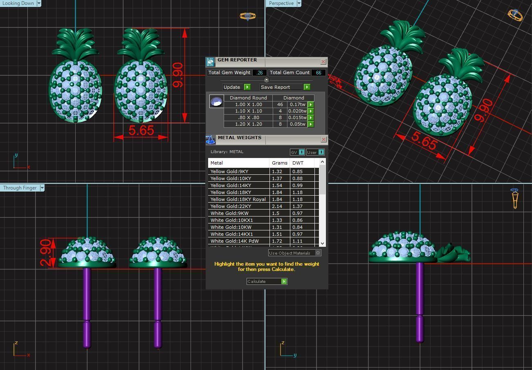Click the 1.00 X 1.00 gem size cell
Viewport: 532px width, 370px height.
point(248,104)
